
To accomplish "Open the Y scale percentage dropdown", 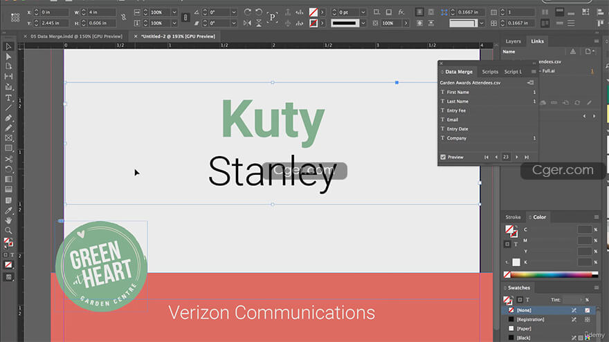I will [x=174, y=23].
